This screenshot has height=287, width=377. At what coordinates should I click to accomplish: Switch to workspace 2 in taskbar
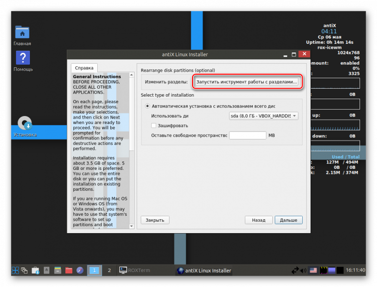[109, 271]
